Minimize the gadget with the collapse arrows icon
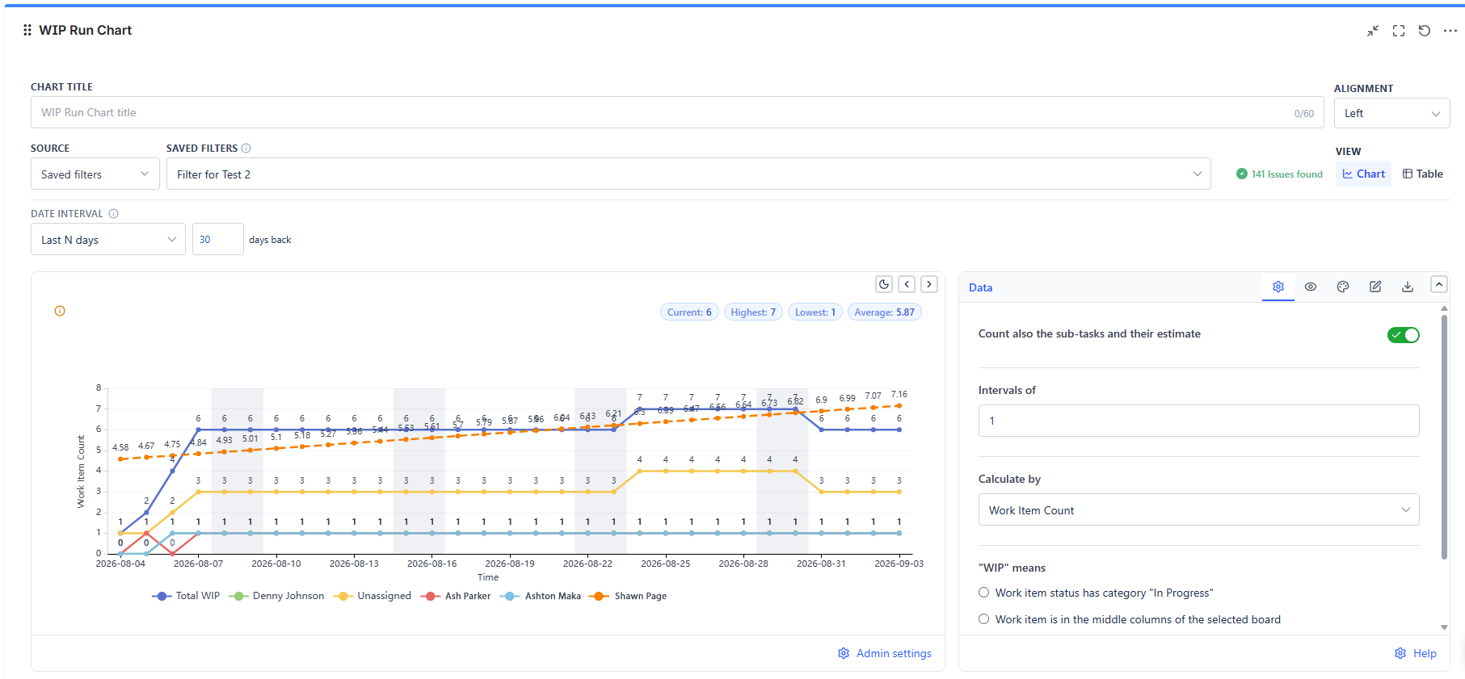1465x679 pixels. click(x=1373, y=31)
